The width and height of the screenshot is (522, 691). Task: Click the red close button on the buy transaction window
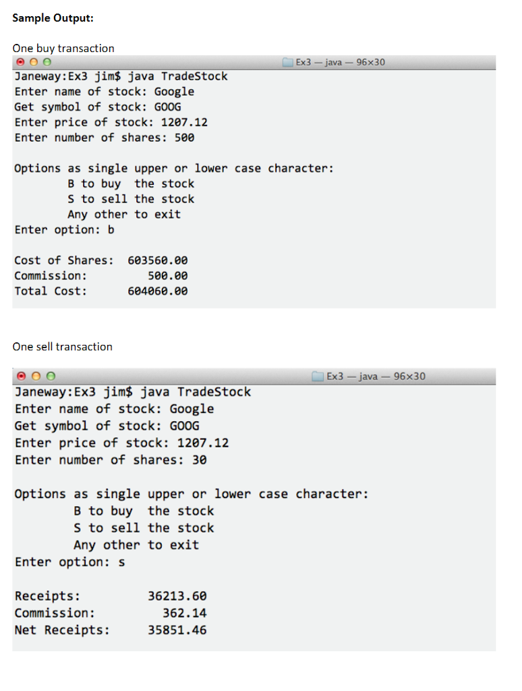(x=19, y=61)
